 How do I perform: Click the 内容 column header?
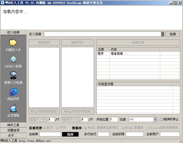coord(134,50)
